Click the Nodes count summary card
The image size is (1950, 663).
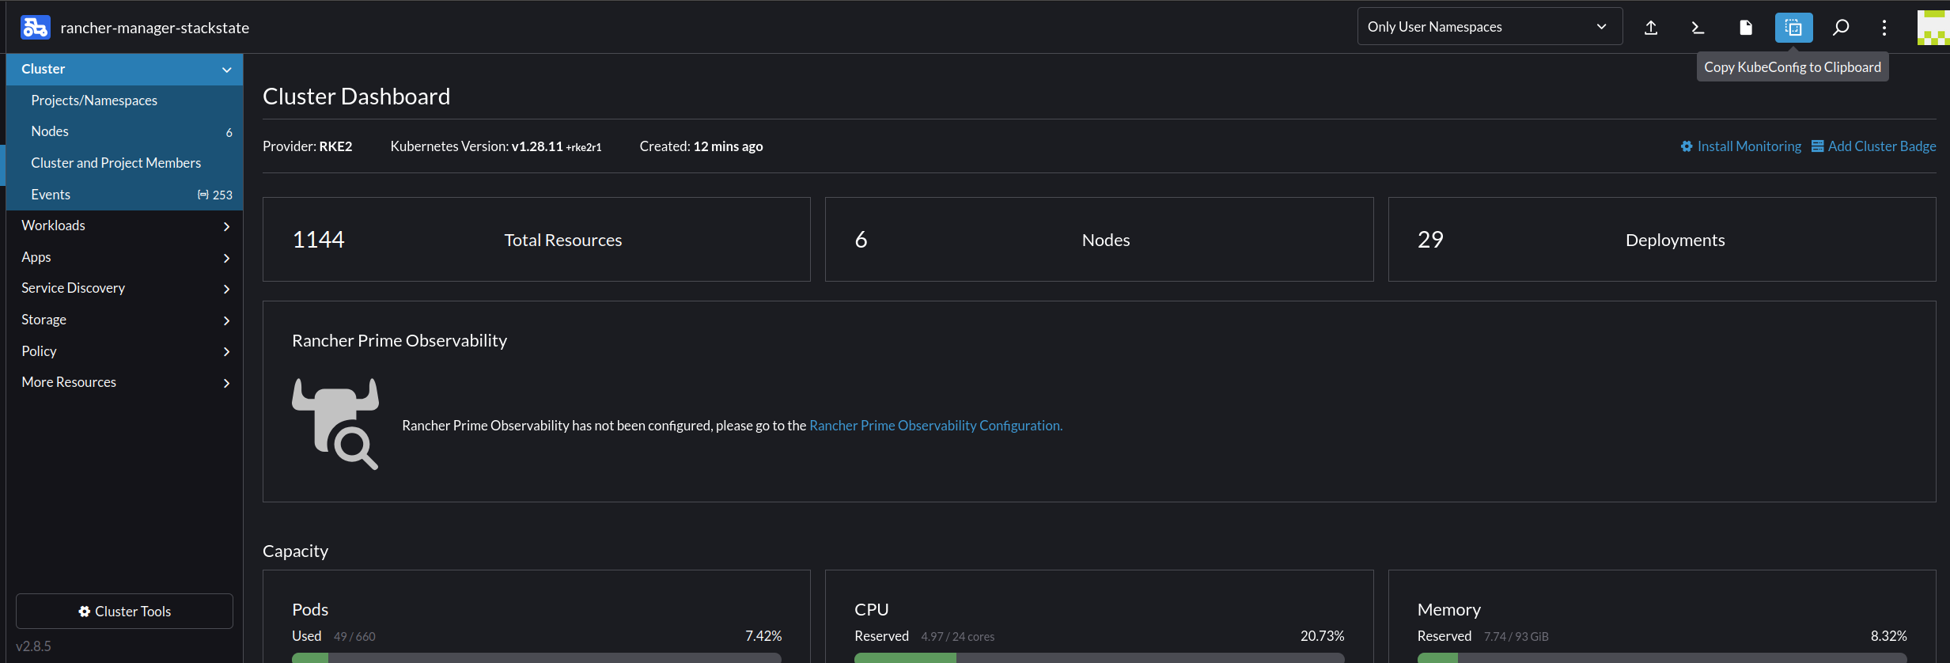(x=1098, y=240)
